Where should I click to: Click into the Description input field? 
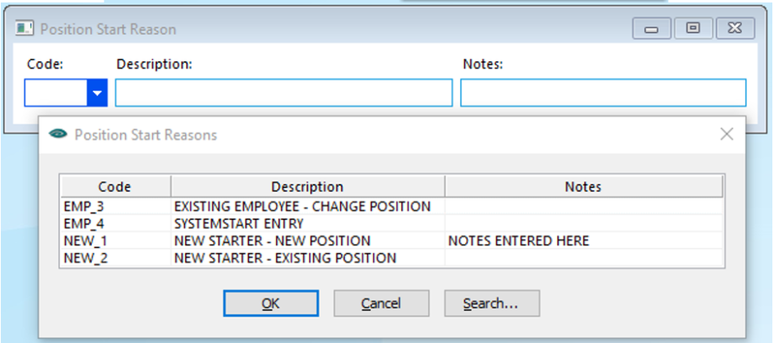tap(284, 92)
